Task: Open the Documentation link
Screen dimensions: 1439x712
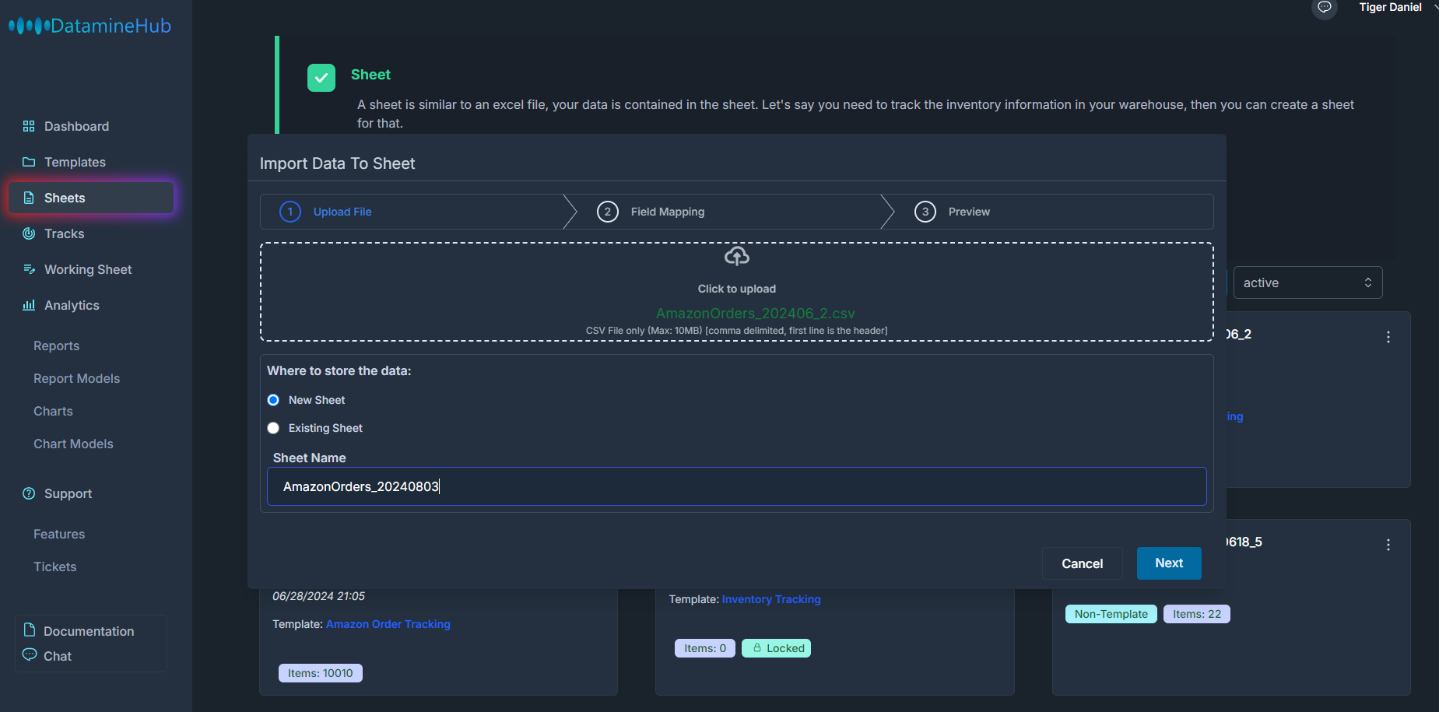Action: (89, 631)
